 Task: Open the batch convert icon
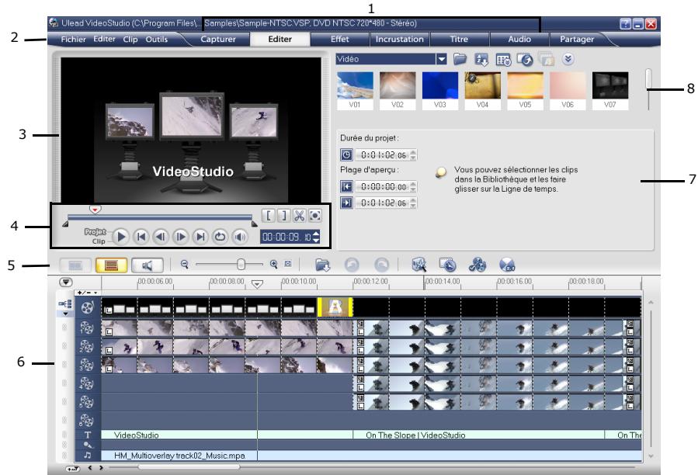click(448, 265)
